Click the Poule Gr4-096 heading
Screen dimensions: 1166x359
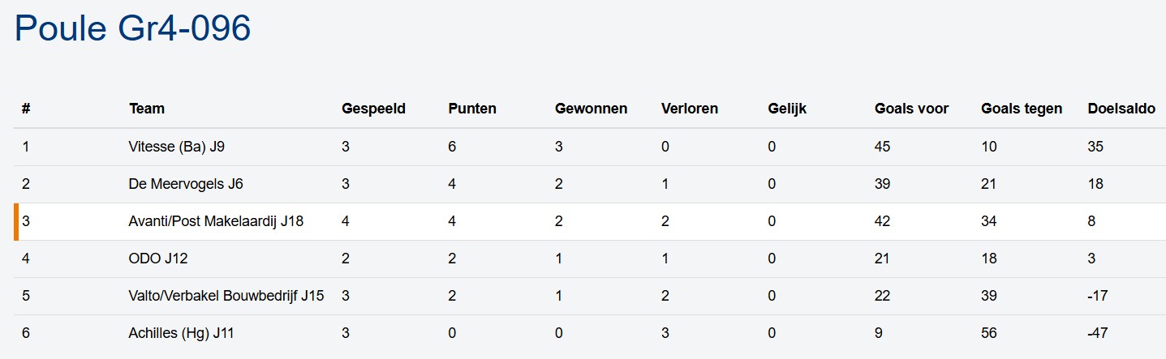133,28
